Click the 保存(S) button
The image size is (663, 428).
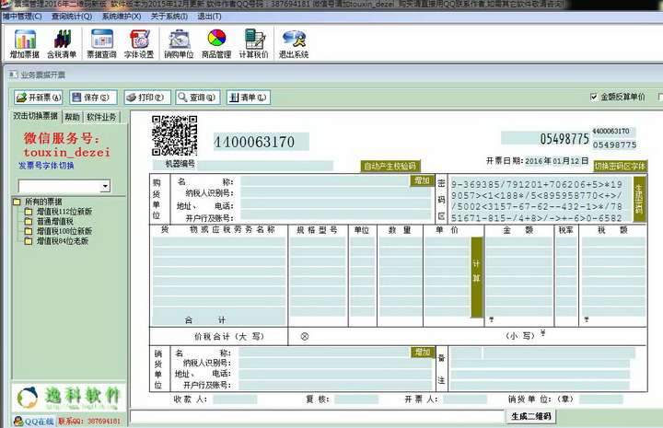[93, 98]
